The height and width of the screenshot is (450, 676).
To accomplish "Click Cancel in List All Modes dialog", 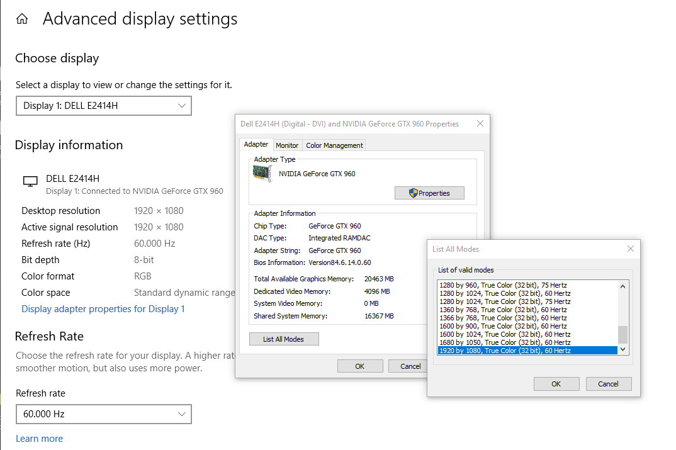I will [x=608, y=384].
